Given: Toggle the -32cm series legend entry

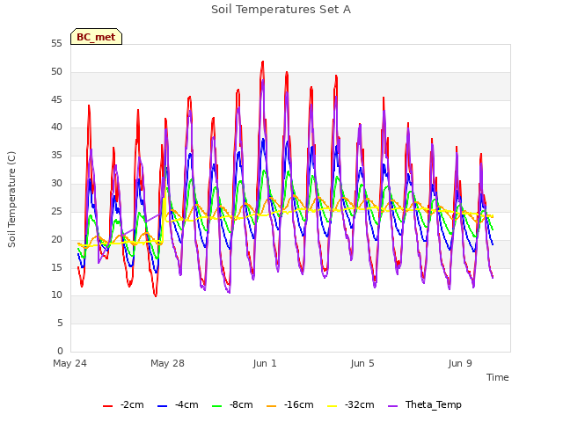Looking at the screenshot, I should click(350, 405).
